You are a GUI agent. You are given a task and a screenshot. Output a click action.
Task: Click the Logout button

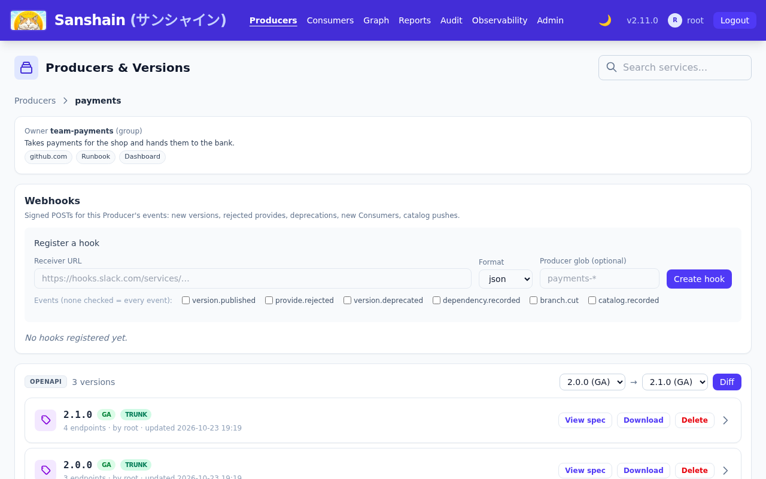(735, 20)
